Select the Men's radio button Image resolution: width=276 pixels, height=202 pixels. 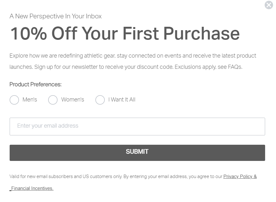tap(14, 100)
